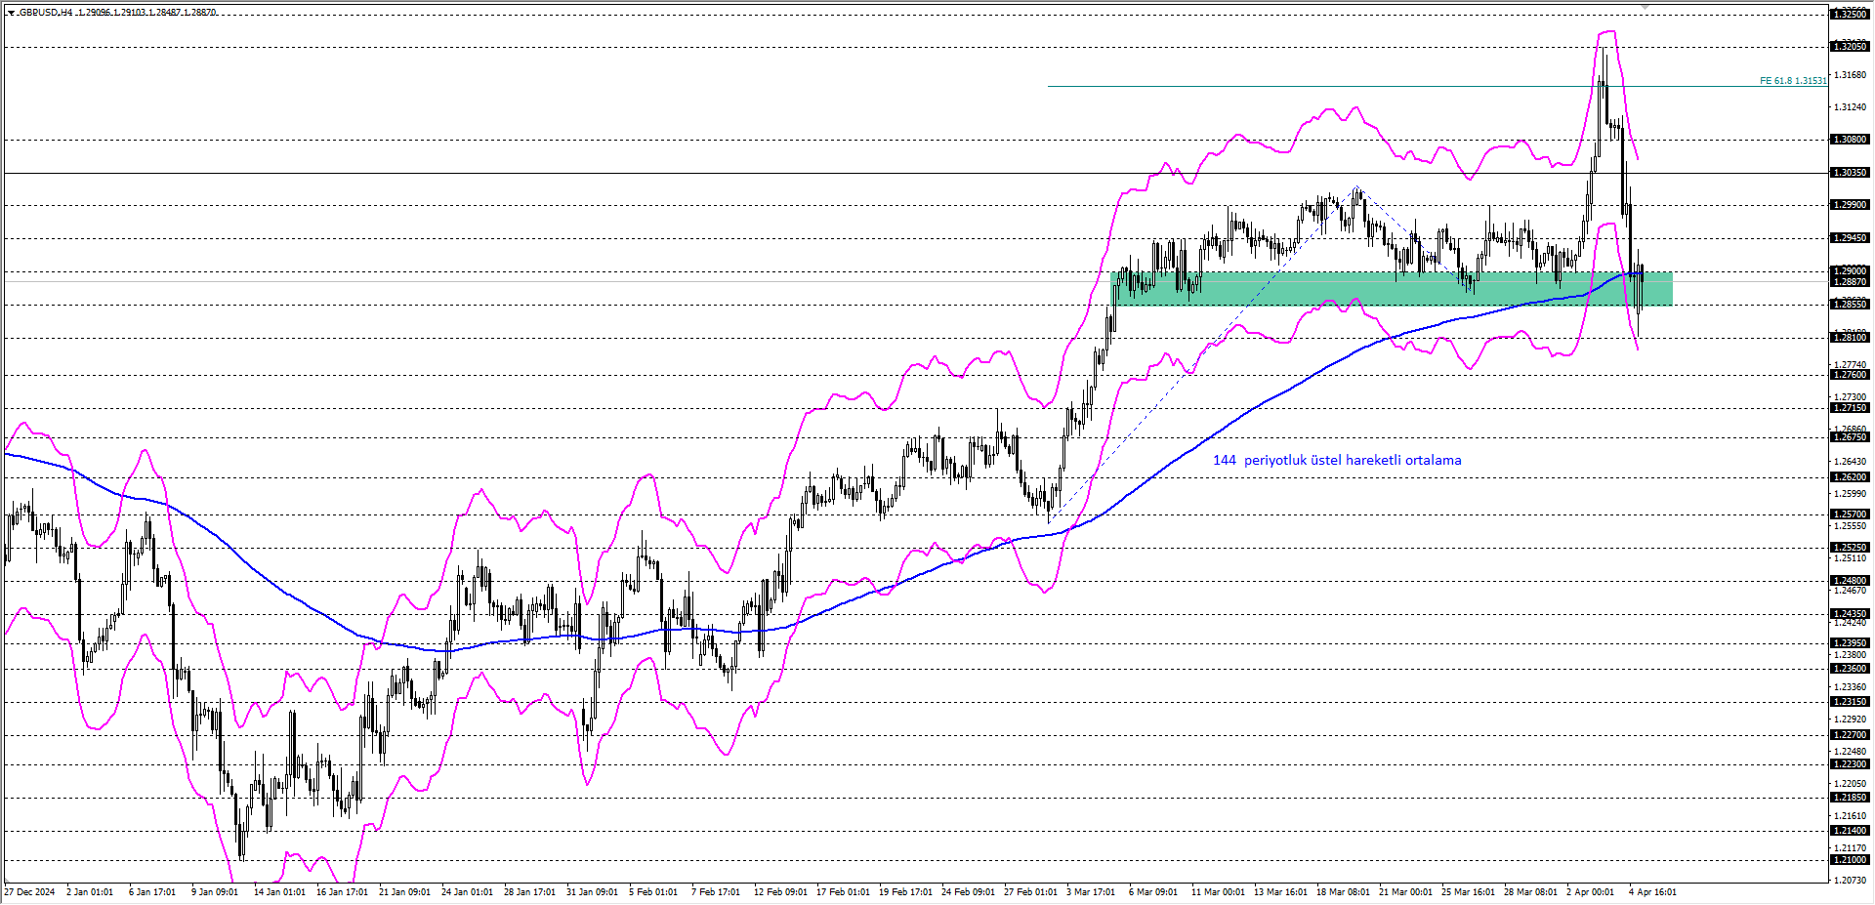Screen dimensions: 1875x905
Task: Click the 9 Jan 09:01 time axis label
Action: point(215,892)
